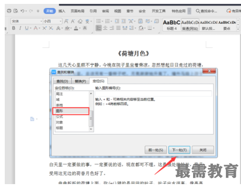Image resolution: width=241 pixels, height=188 pixels.
Task: Click the 输入图形编号 input field
Action: [x=153, y=93]
